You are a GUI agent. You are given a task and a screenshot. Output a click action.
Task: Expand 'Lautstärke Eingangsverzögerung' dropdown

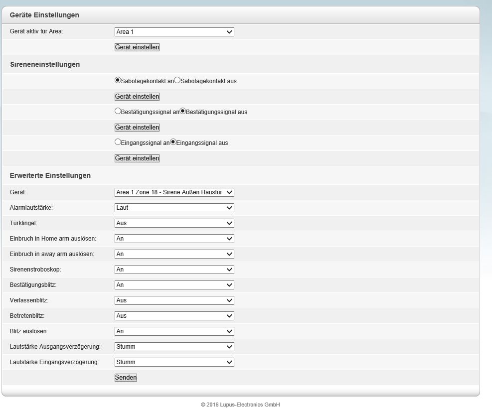point(174,362)
